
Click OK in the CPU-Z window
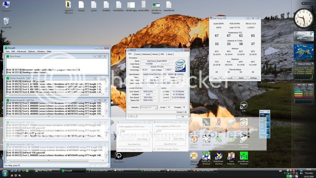pos(183,117)
